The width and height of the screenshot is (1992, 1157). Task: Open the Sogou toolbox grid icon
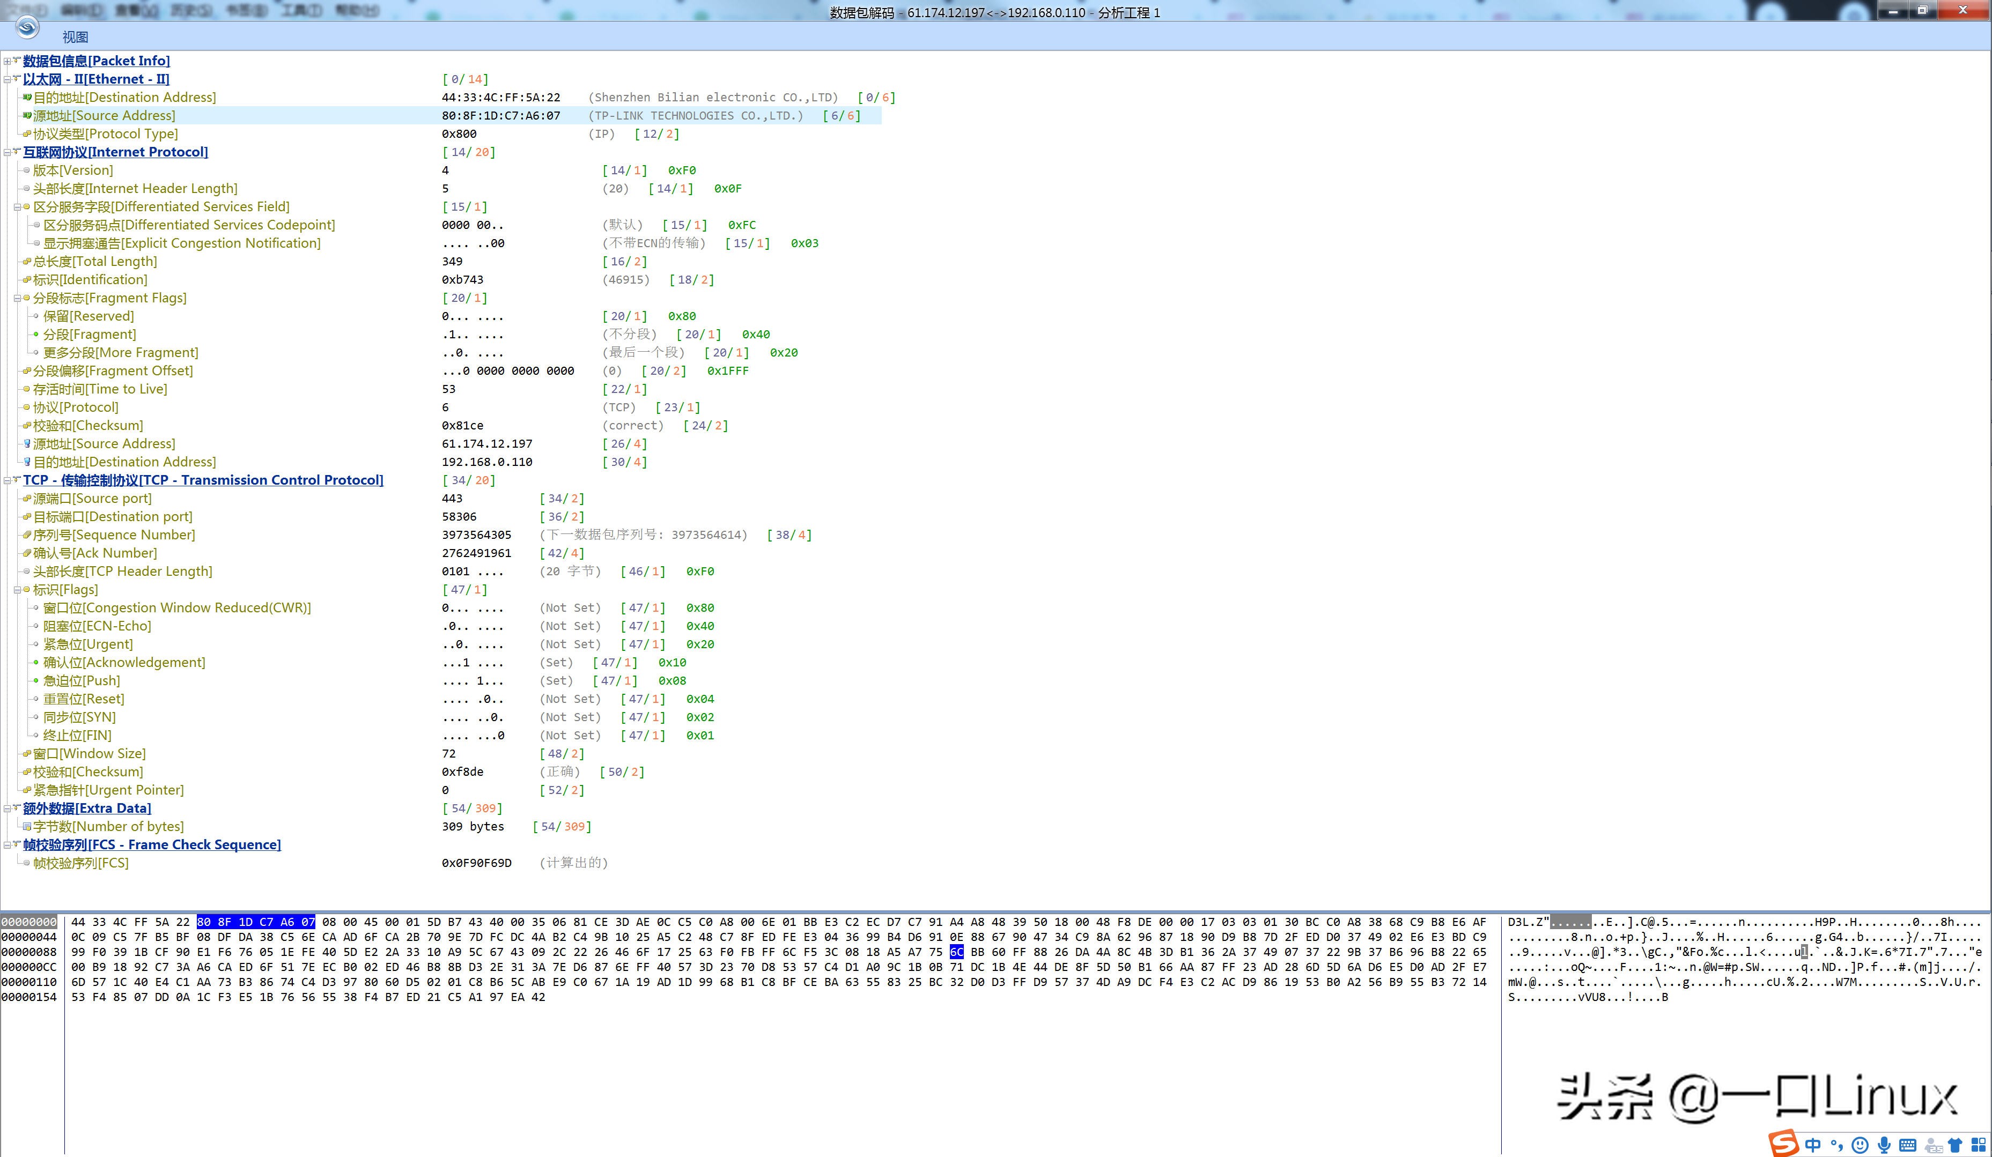[x=1979, y=1144]
